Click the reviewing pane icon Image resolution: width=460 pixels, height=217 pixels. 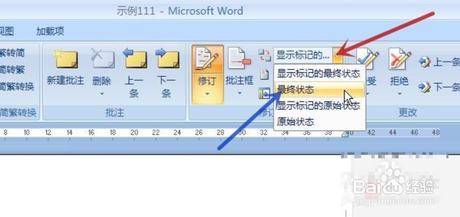coord(264,94)
